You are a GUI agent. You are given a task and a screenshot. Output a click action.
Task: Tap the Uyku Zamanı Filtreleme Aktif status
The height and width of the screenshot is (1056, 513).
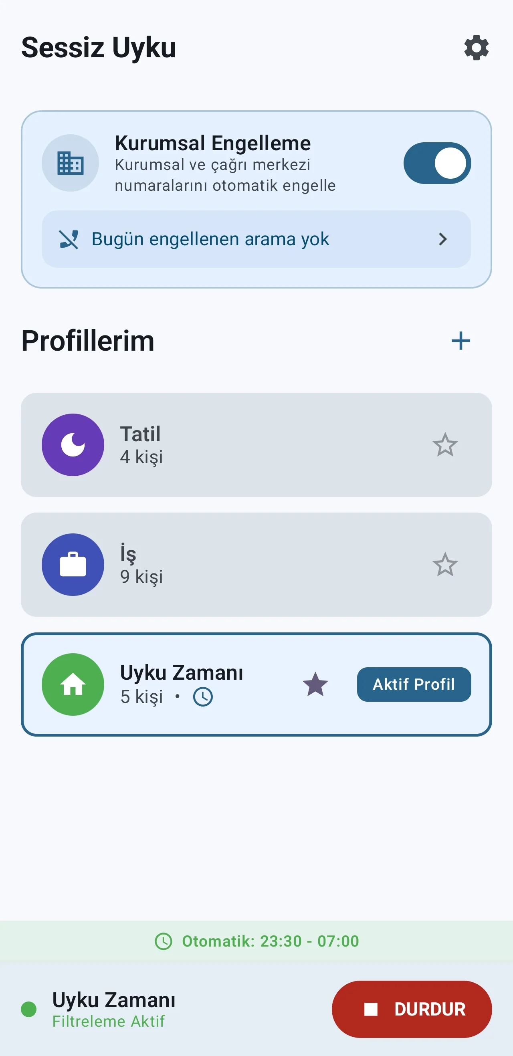coord(114,1009)
